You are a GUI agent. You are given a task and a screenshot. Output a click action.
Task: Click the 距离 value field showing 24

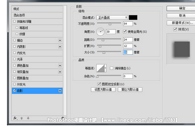tap(128, 40)
